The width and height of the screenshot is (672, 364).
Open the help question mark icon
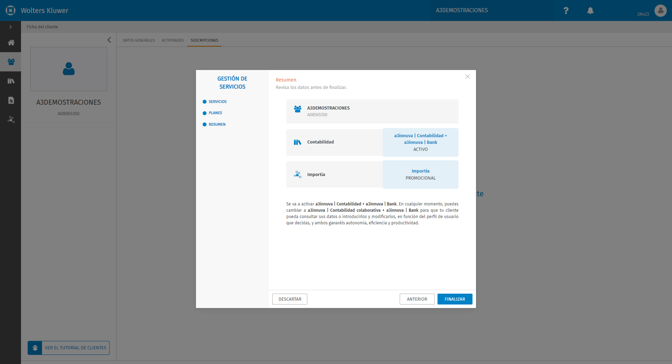point(566,10)
